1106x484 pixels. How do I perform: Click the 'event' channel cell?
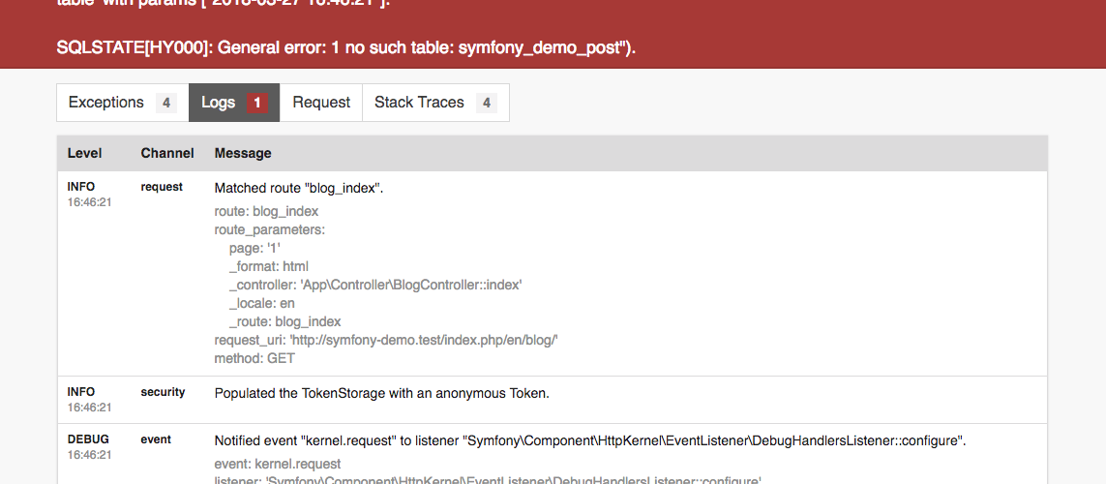click(156, 439)
